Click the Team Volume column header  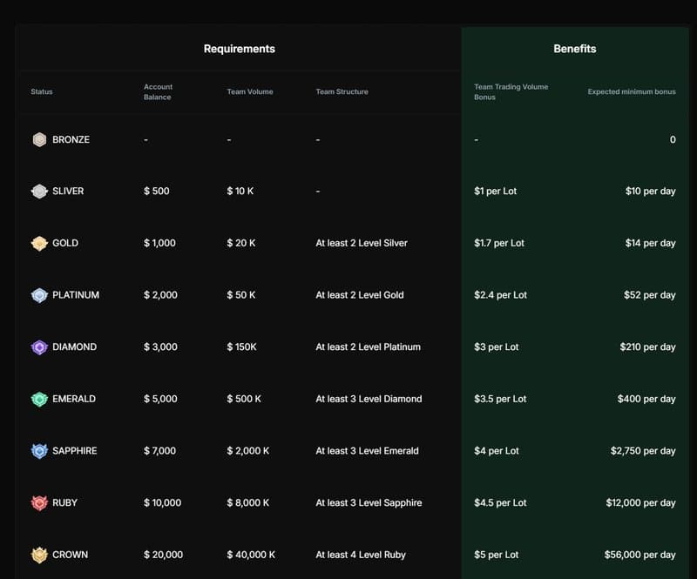tap(250, 92)
